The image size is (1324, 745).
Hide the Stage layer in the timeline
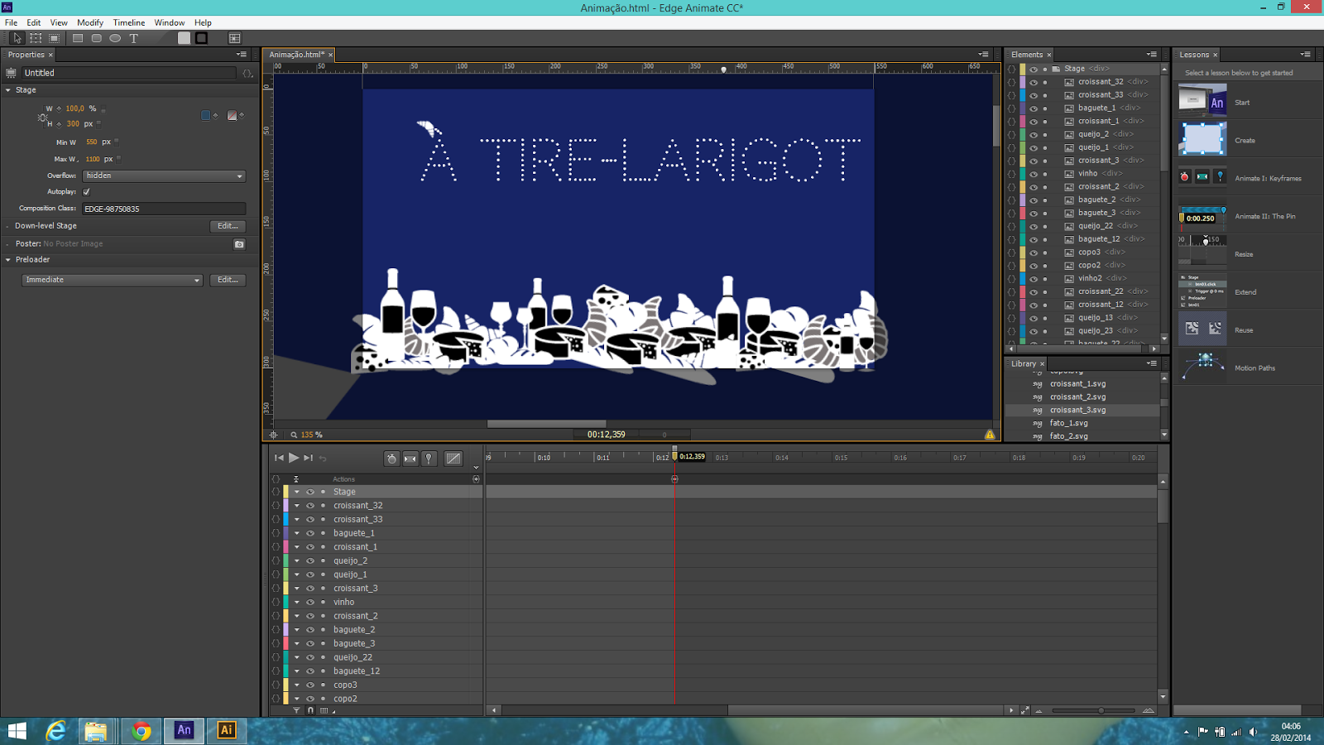310,492
